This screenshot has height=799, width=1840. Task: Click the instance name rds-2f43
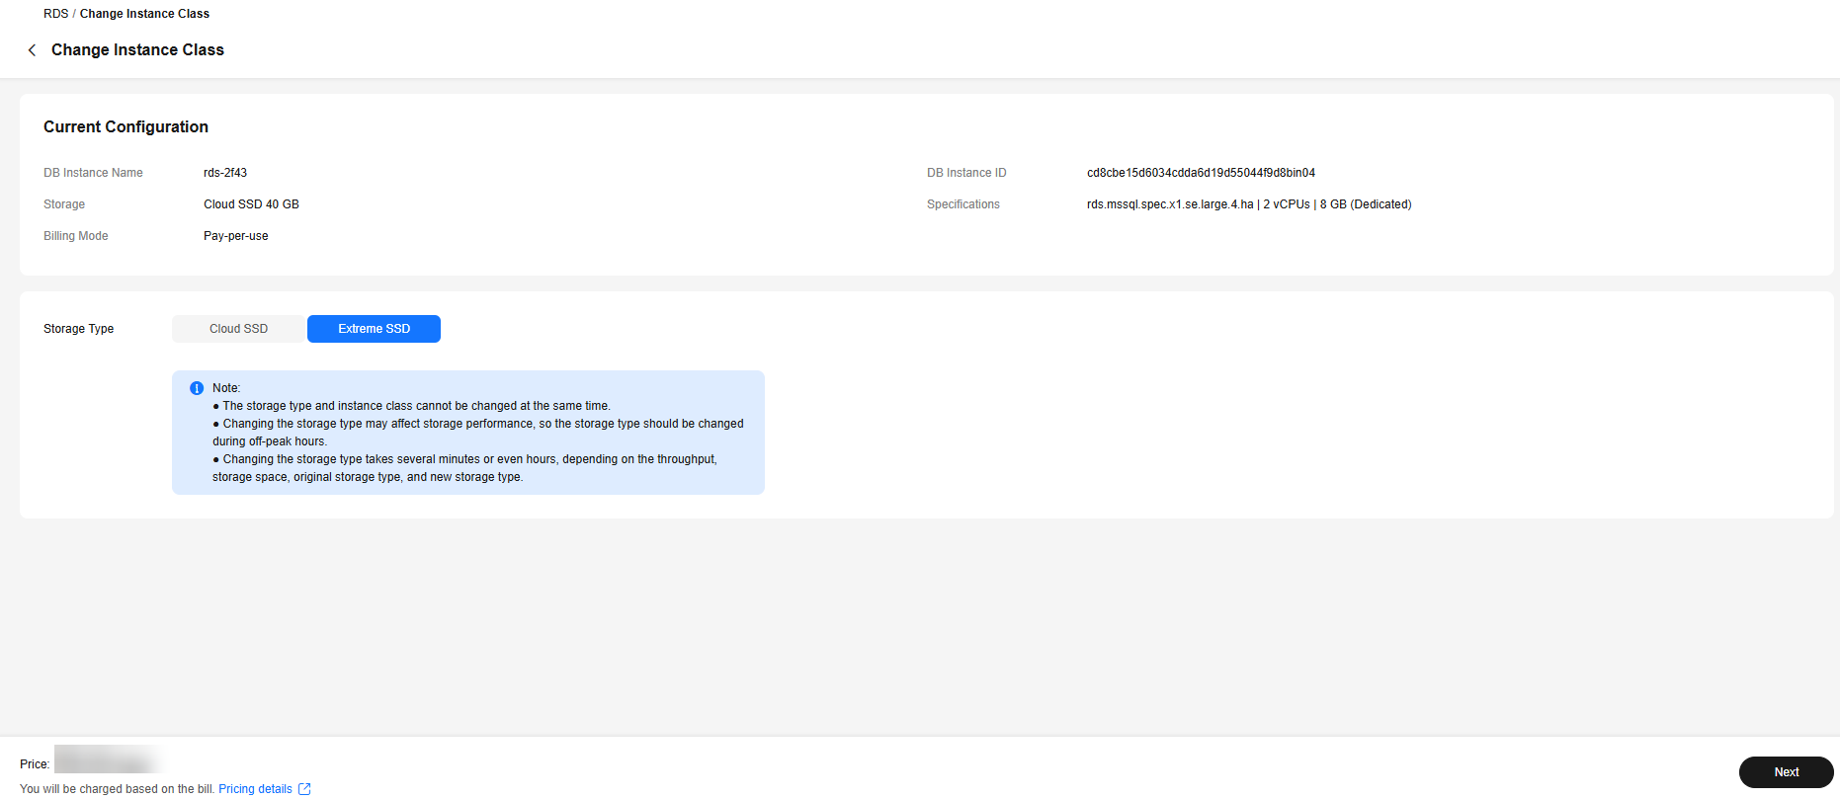point(225,173)
